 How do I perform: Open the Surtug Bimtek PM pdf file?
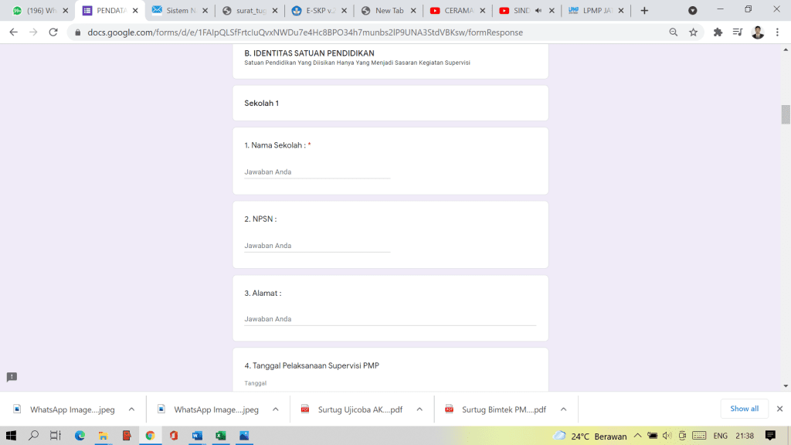point(504,409)
